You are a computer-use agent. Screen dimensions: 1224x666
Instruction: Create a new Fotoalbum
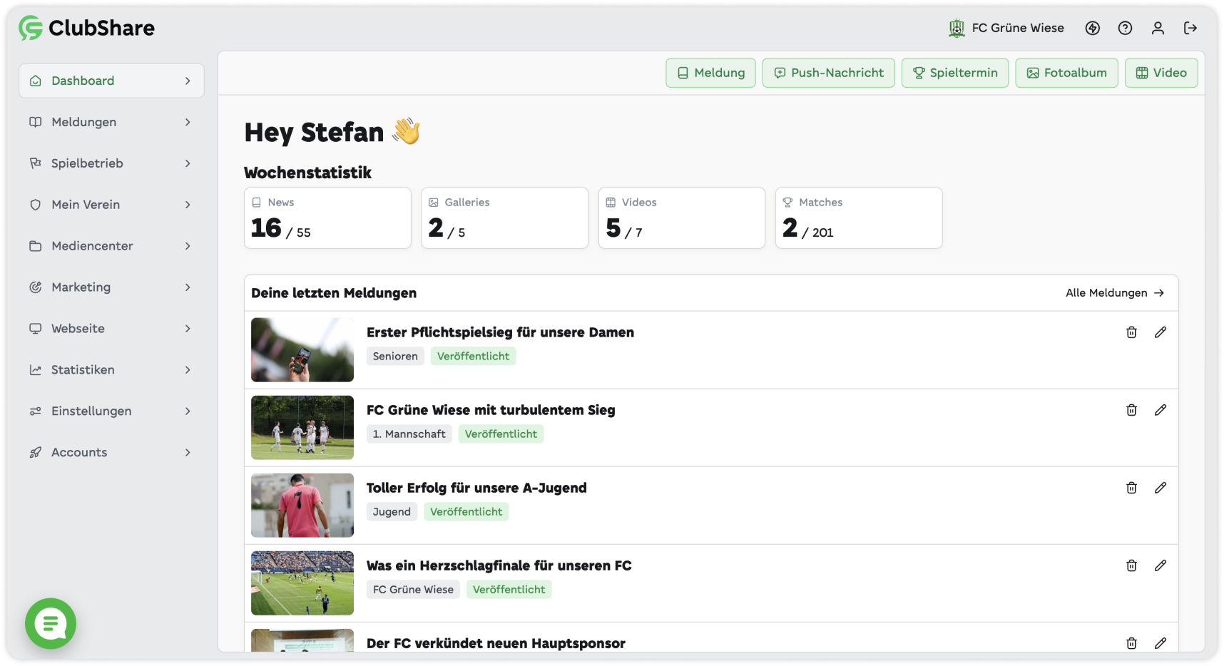tap(1066, 73)
